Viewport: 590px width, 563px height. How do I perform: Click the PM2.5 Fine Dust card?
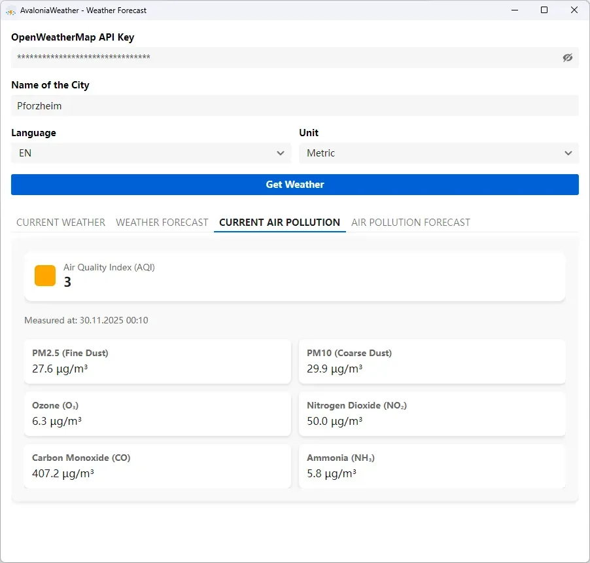click(x=157, y=361)
